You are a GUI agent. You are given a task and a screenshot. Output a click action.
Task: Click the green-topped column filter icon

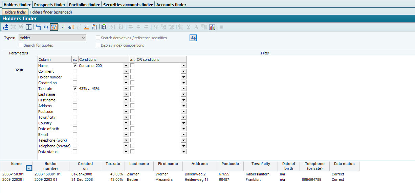pos(104,27)
